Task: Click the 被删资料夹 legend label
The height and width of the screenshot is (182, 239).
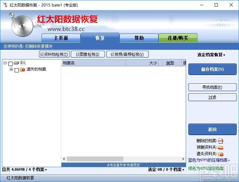Action: click(x=207, y=147)
